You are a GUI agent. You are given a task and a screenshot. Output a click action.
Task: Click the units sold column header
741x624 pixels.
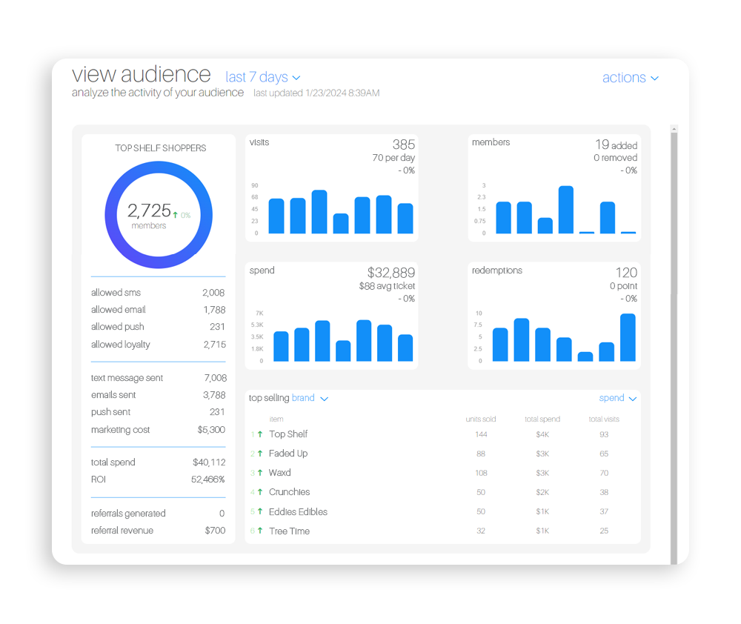tap(481, 419)
